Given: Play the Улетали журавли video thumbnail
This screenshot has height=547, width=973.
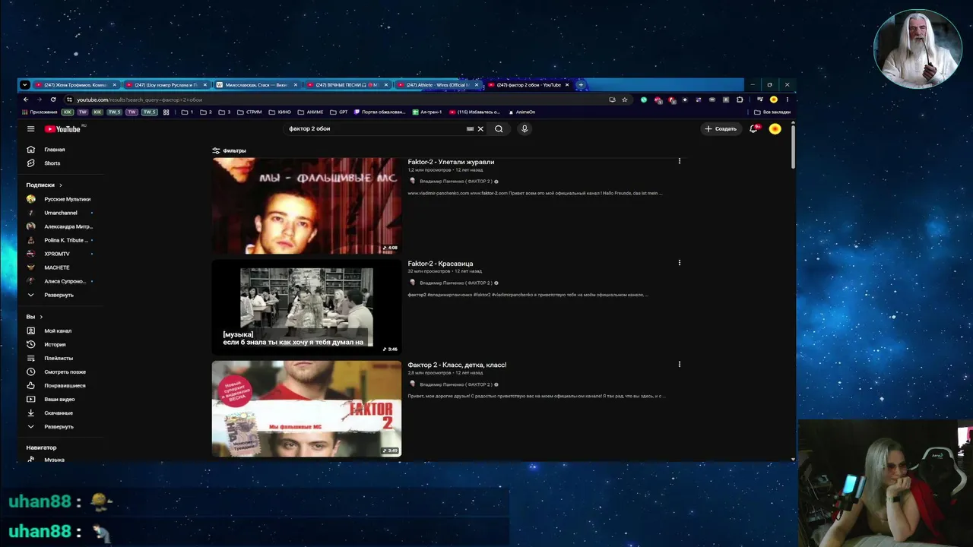Looking at the screenshot, I should (x=306, y=206).
